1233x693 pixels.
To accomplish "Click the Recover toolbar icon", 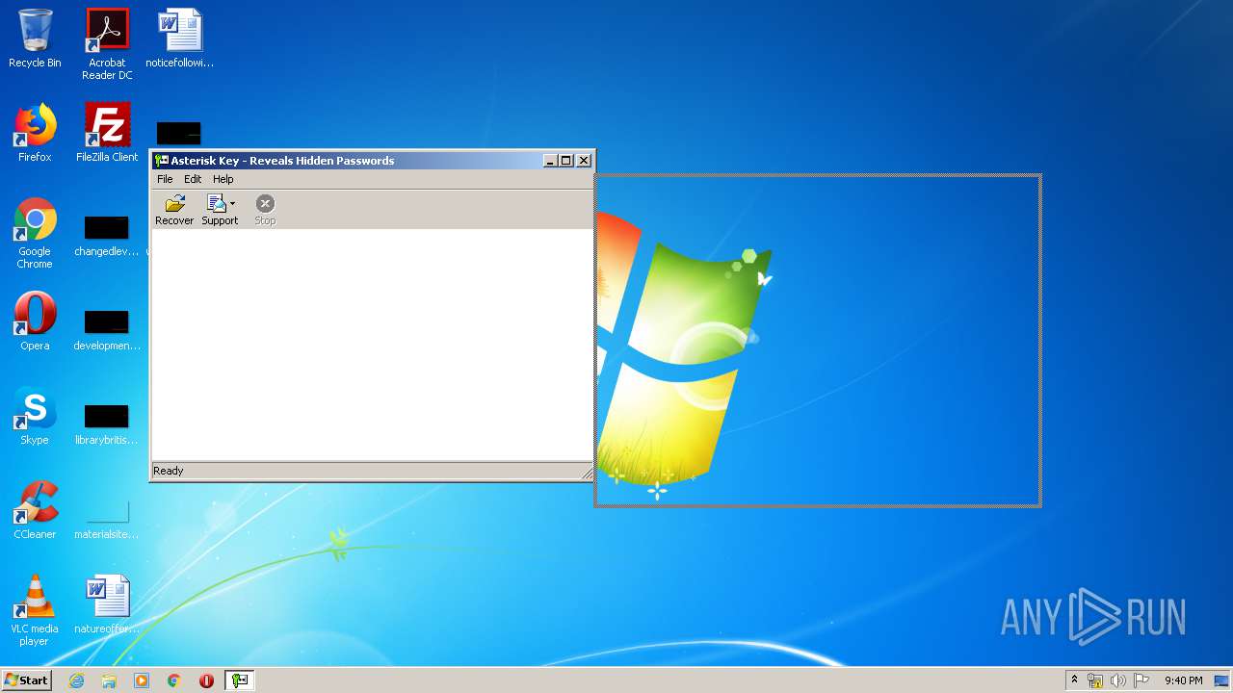I will (x=174, y=210).
